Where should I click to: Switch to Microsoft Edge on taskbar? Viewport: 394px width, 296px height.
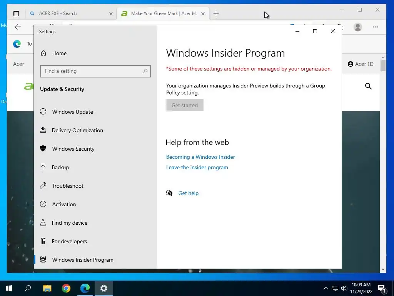pyautogui.click(x=85, y=288)
